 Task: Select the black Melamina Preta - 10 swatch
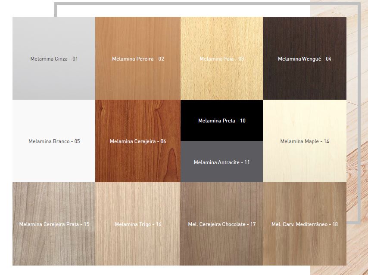pos(221,110)
